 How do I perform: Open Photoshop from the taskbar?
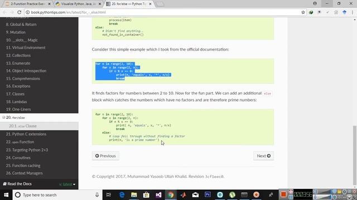tap(208, 194)
